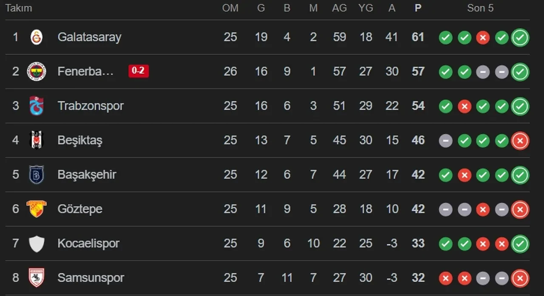The width and height of the screenshot is (544, 296).
Task: Click Beşiktaş's most recent red result circle
Action: [520, 140]
